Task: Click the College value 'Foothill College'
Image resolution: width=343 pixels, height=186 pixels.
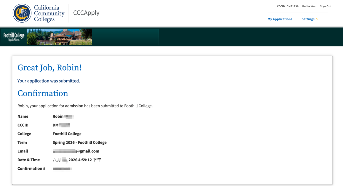Action: point(67,134)
